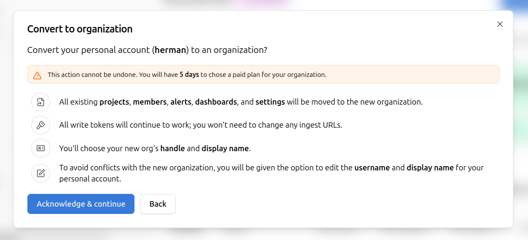Click the bold word "alerts"

coord(180,102)
